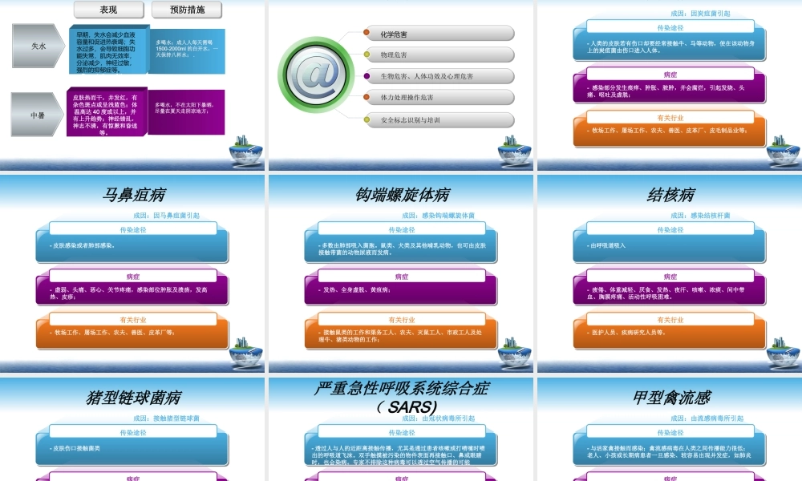The height and width of the screenshot is (481, 802).
Task: Toggle the 生物危害 bullet indicator
Action: click(365, 76)
